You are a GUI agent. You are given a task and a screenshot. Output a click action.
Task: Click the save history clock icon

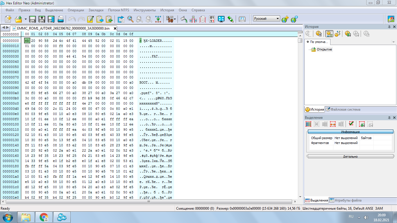pos(348,34)
